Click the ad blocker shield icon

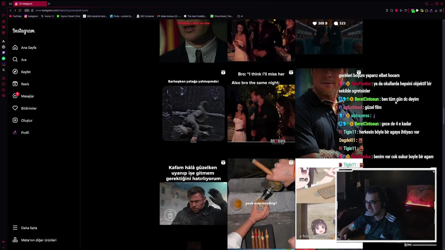click(396, 10)
